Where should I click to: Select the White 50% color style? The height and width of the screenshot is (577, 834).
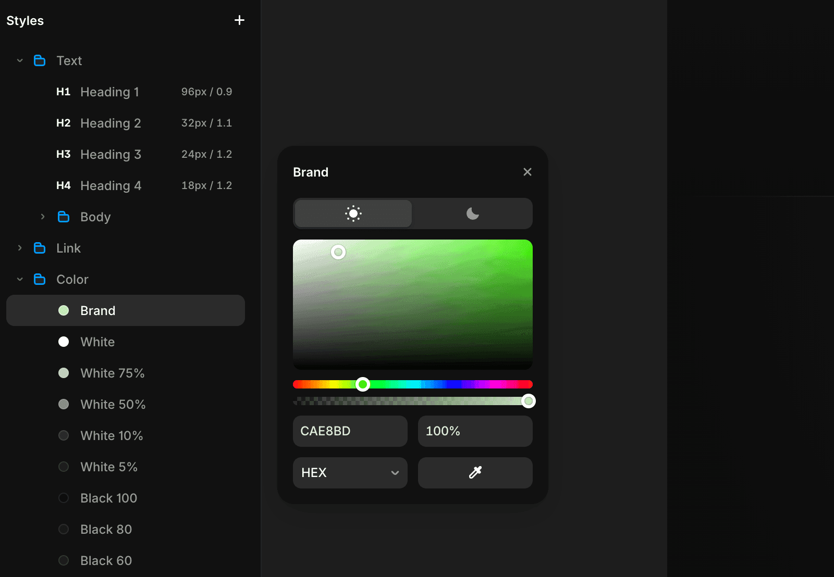pos(113,404)
